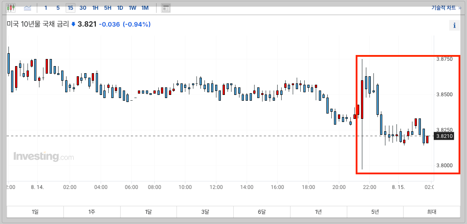
Task: Click the 3.8750 axis label
Action: (444, 59)
